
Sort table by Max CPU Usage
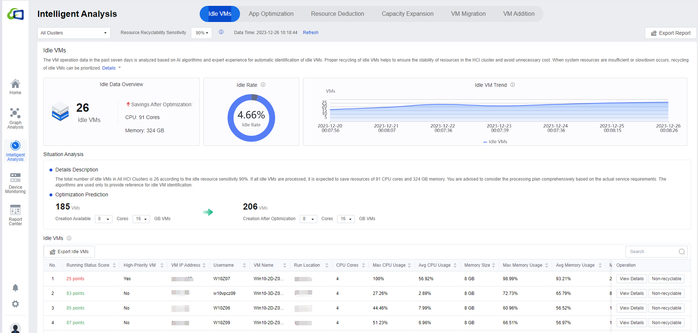(x=409, y=265)
